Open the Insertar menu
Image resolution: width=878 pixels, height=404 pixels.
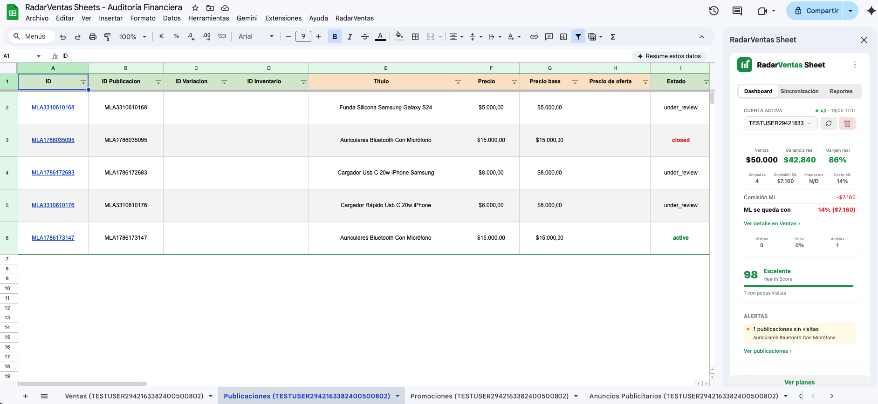coord(110,18)
